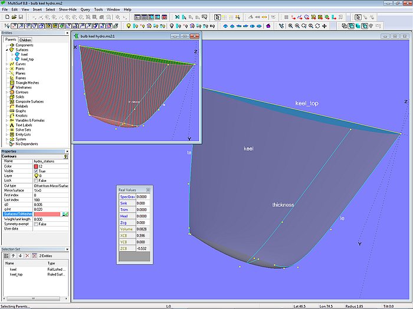
Task: Switch to the Children tab
Action: coord(25,40)
